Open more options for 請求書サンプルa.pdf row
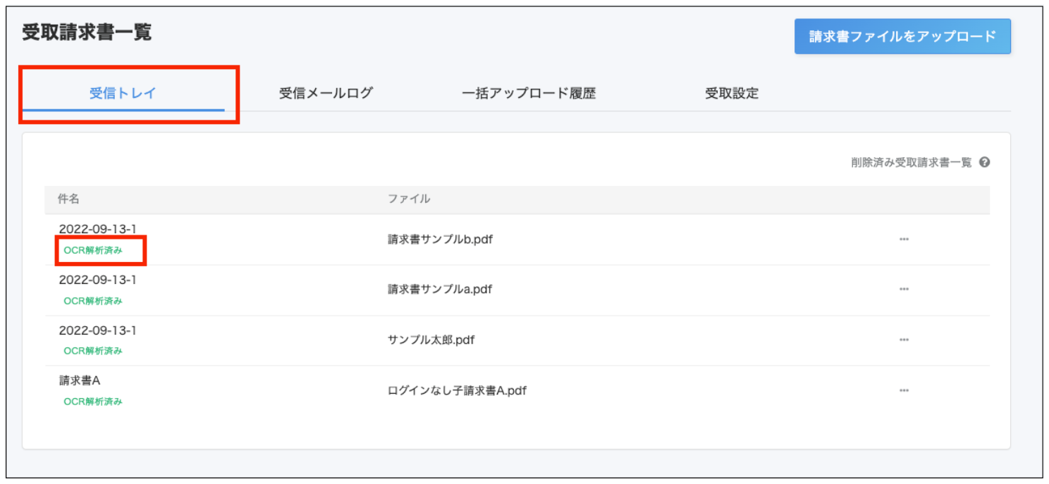The width and height of the screenshot is (1049, 484). tap(904, 290)
